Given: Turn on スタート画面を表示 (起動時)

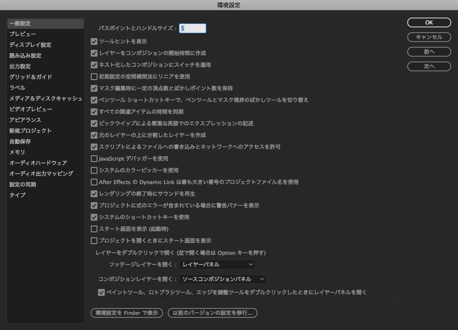Looking at the screenshot, I should 94,229.
